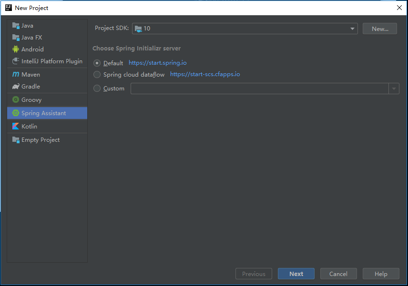
Task: Click the 'Spring cloud dataflow' label text
Action: click(134, 75)
